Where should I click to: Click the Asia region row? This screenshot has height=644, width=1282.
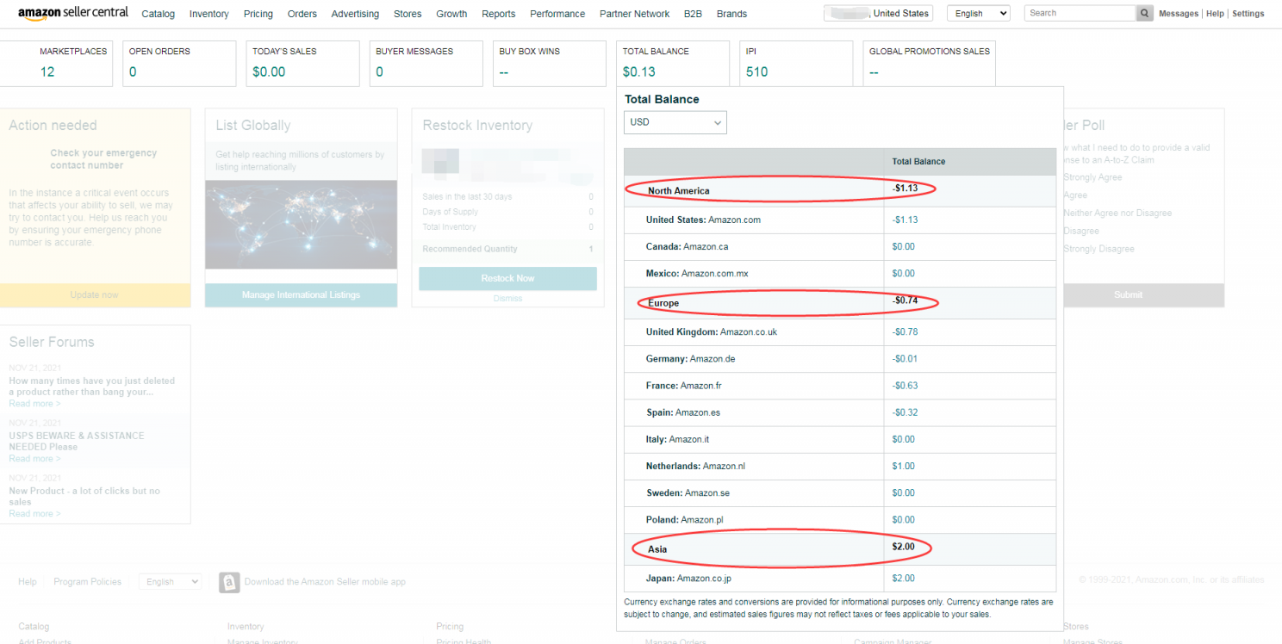[x=840, y=548]
